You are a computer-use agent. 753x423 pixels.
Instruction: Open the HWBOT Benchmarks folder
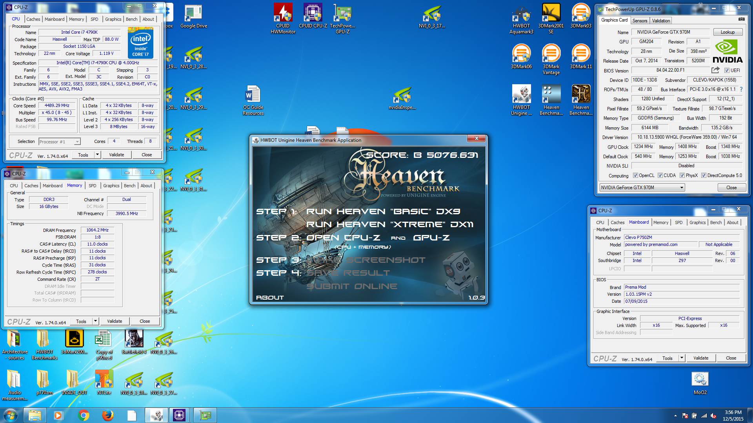(x=44, y=345)
